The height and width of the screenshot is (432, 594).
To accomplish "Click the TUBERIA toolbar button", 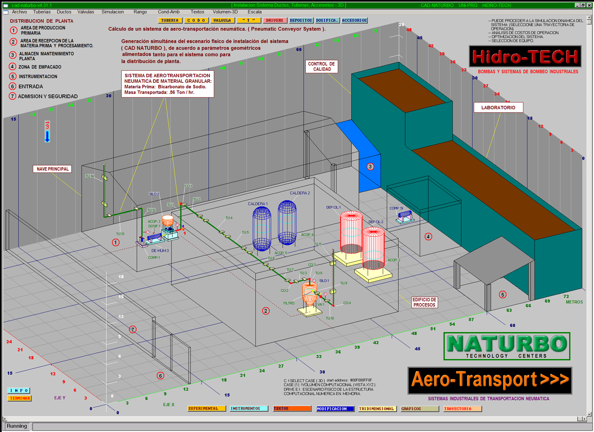I will (170, 20).
